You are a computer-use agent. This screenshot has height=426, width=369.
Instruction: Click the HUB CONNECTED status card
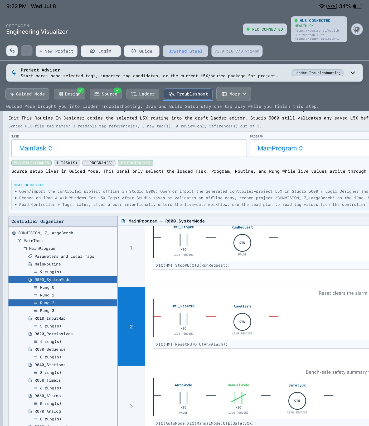pyautogui.click(x=319, y=29)
